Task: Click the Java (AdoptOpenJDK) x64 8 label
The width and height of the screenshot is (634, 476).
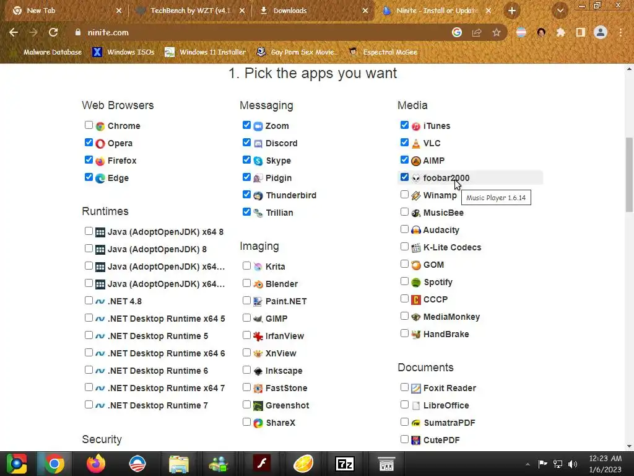Action: pos(165,232)
